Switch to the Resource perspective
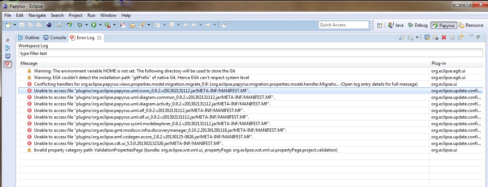Image resolution: width=488 pixels, height=187 pixels. [471, 25]
